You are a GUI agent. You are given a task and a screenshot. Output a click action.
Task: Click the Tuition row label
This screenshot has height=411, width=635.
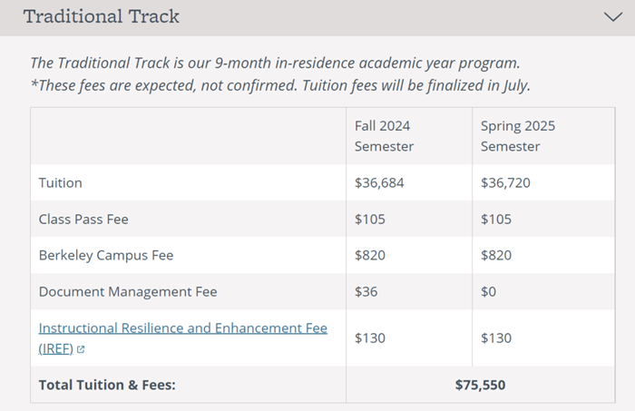[61, 182]
